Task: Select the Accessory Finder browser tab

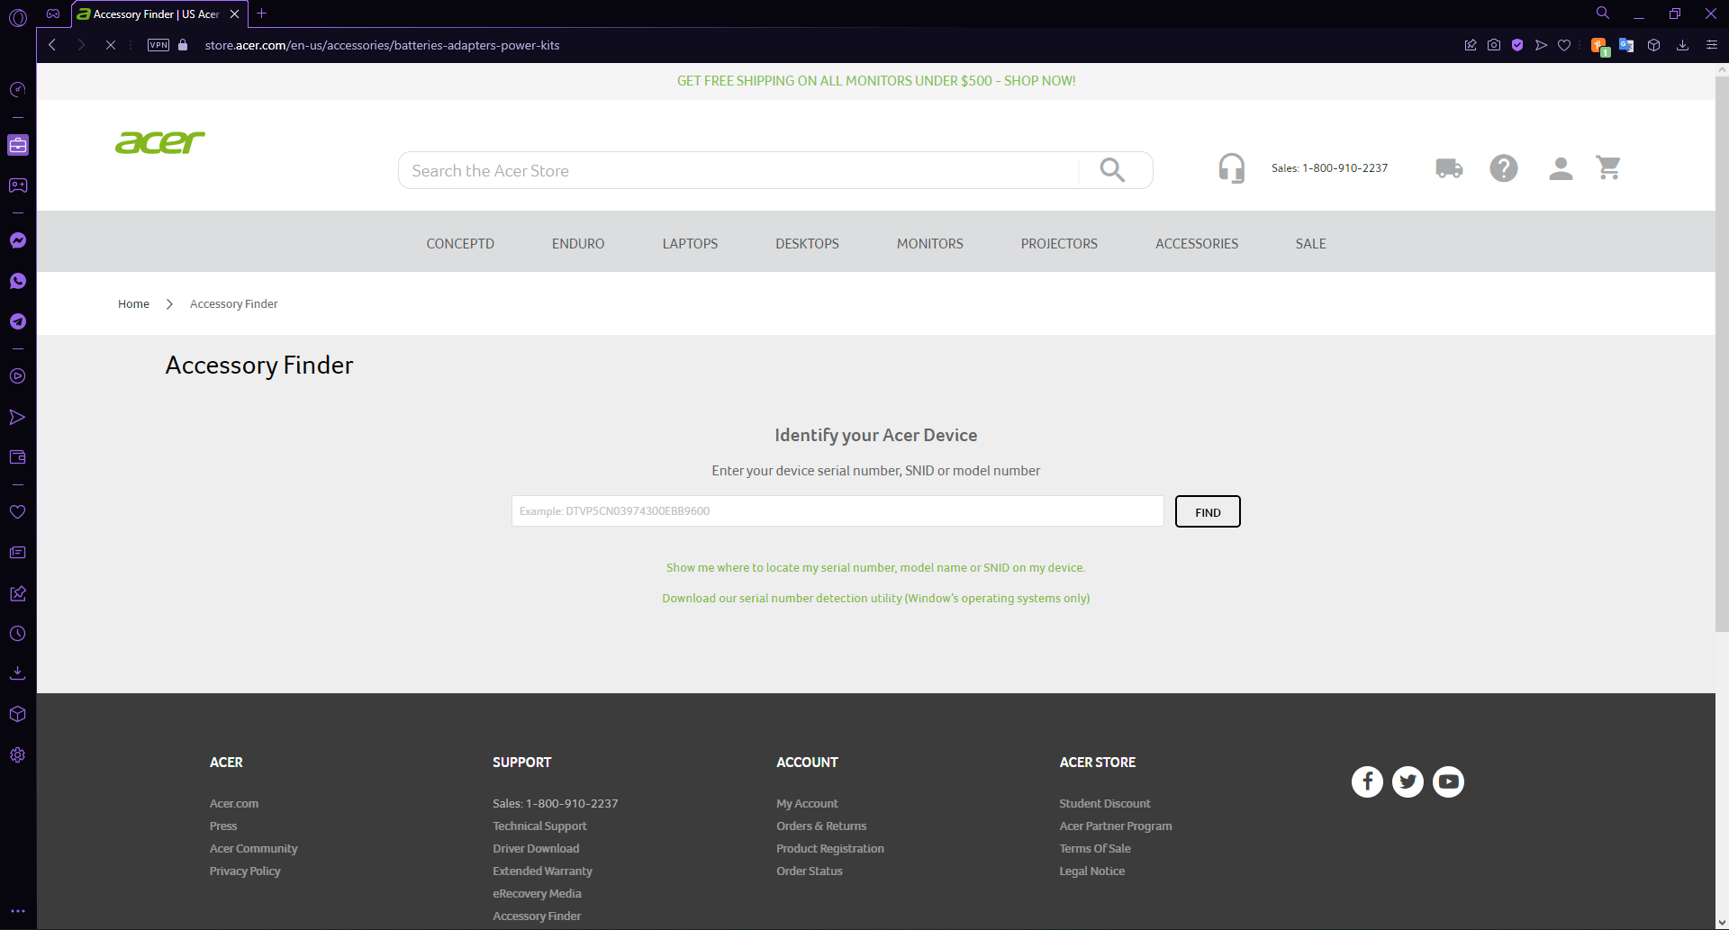Action: (158, 14)
